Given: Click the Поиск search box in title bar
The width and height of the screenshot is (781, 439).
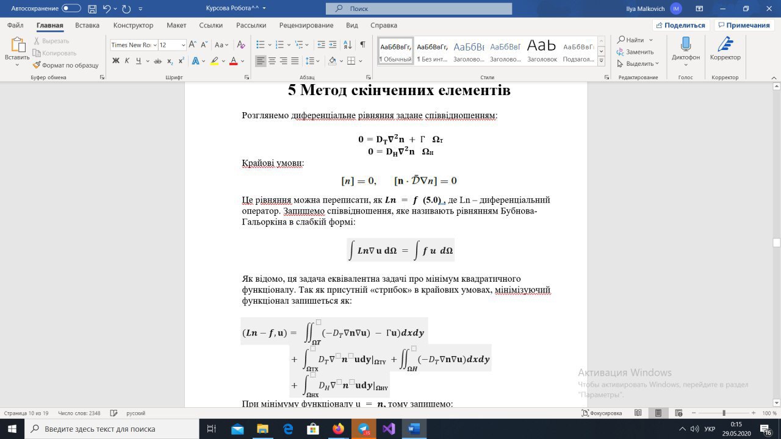Looking at the screenshot, I should click(419, 9).
